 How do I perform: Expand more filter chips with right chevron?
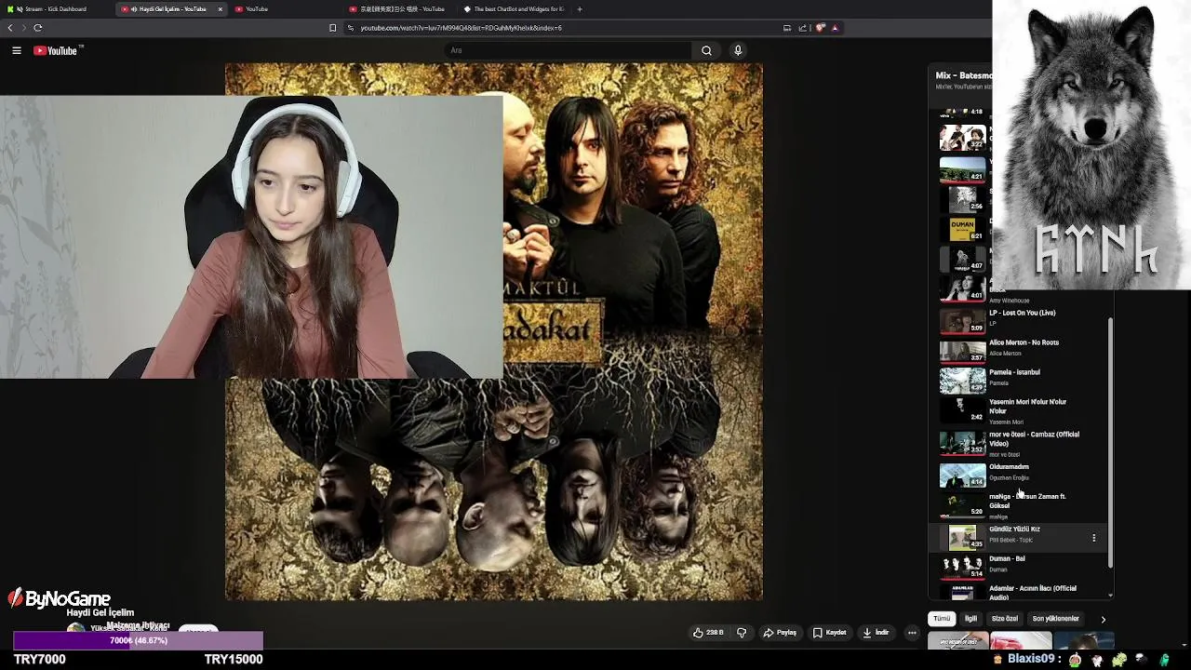click(1104, 619)
